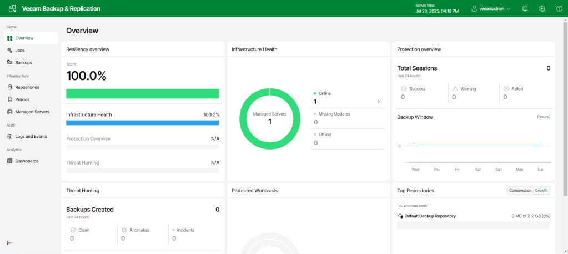Open Backups in the sidebar
The width and height of the screenshot is (568, 254).
[x=23, y=63]
